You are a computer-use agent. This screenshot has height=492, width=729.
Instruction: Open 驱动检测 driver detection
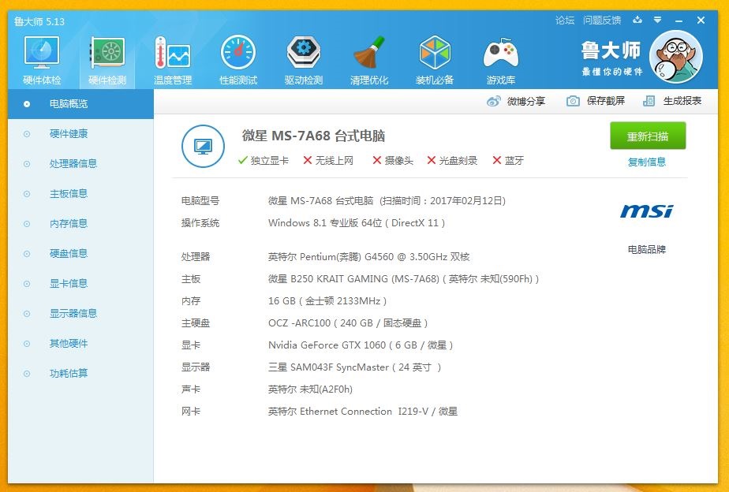click(304, 57)
